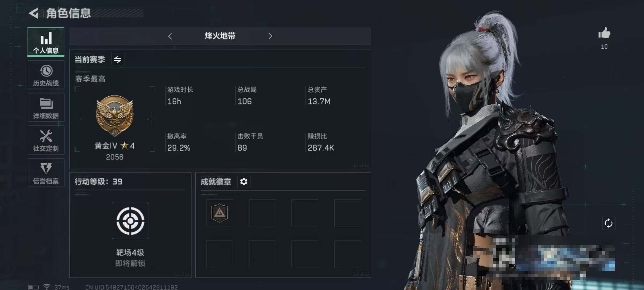
Task: Click the 烽火地带 mode title
Action: pos(220,36)
